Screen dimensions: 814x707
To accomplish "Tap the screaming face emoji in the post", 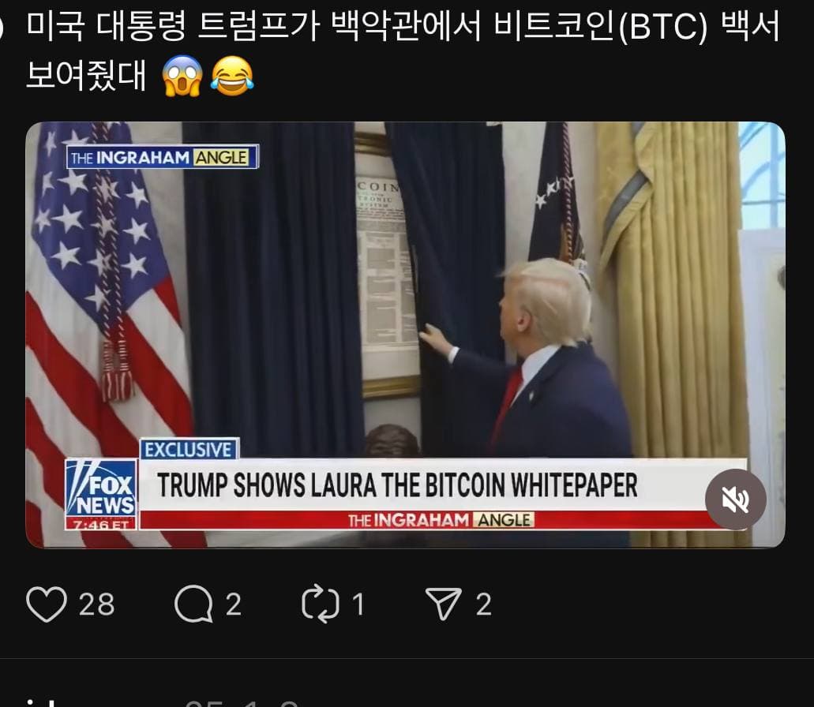I will coord(182,76).
